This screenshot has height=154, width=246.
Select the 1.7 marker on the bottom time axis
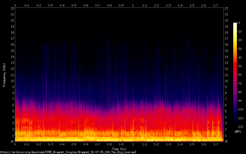point(216,144)
